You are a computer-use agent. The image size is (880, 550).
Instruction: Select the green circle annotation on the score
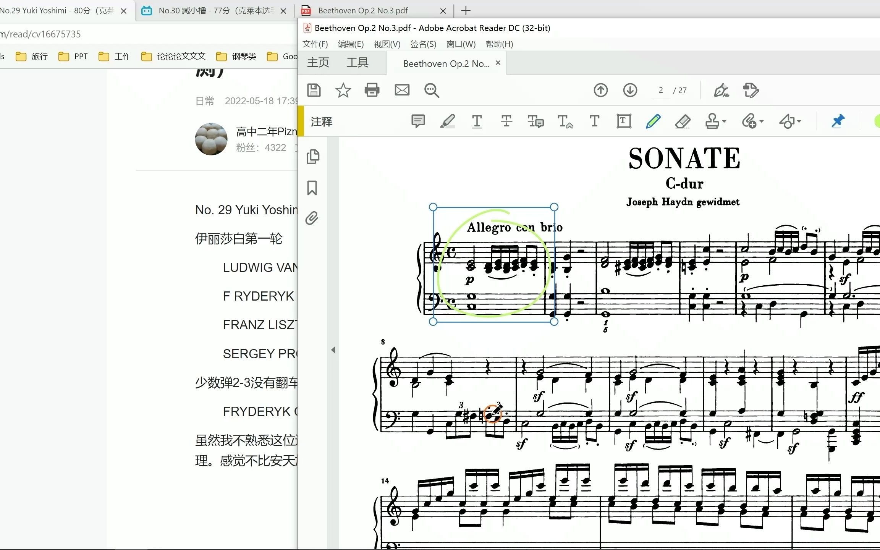click(493, 264)
